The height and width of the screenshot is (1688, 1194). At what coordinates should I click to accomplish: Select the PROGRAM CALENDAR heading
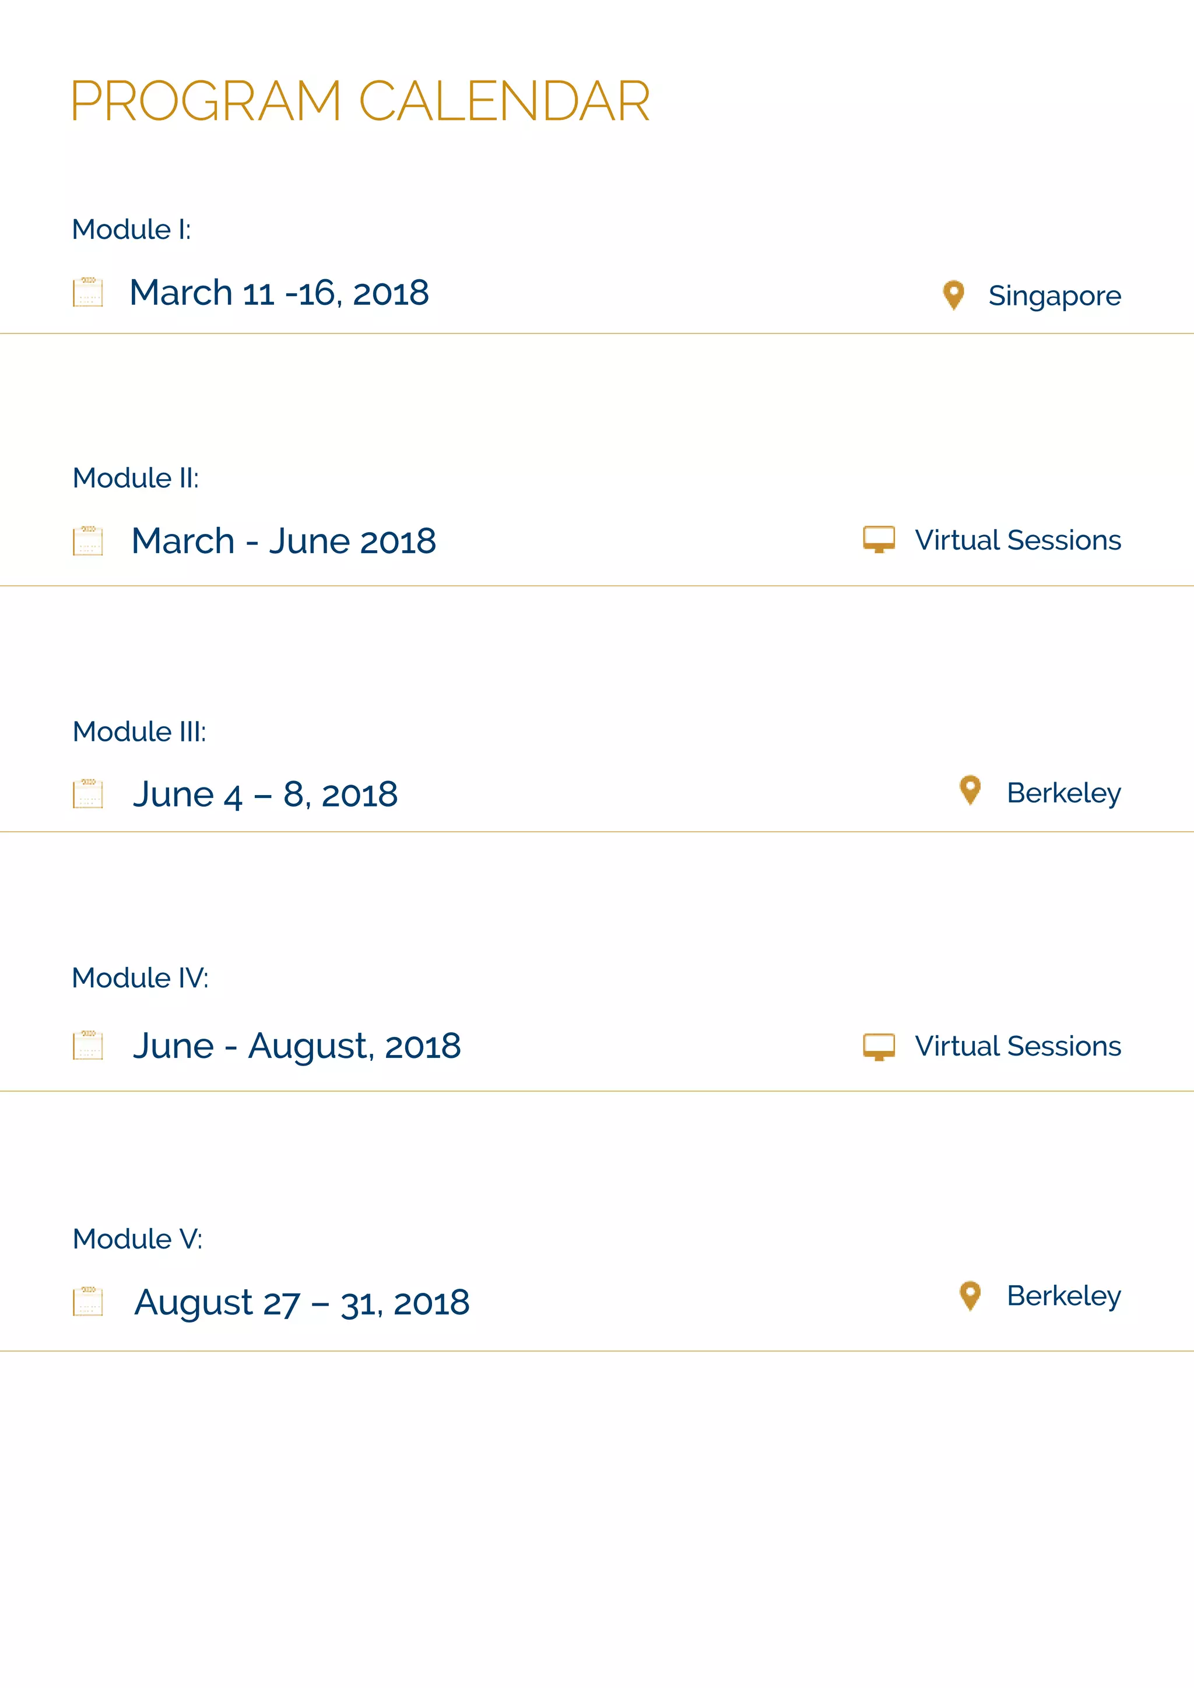[x=360, y=101]
